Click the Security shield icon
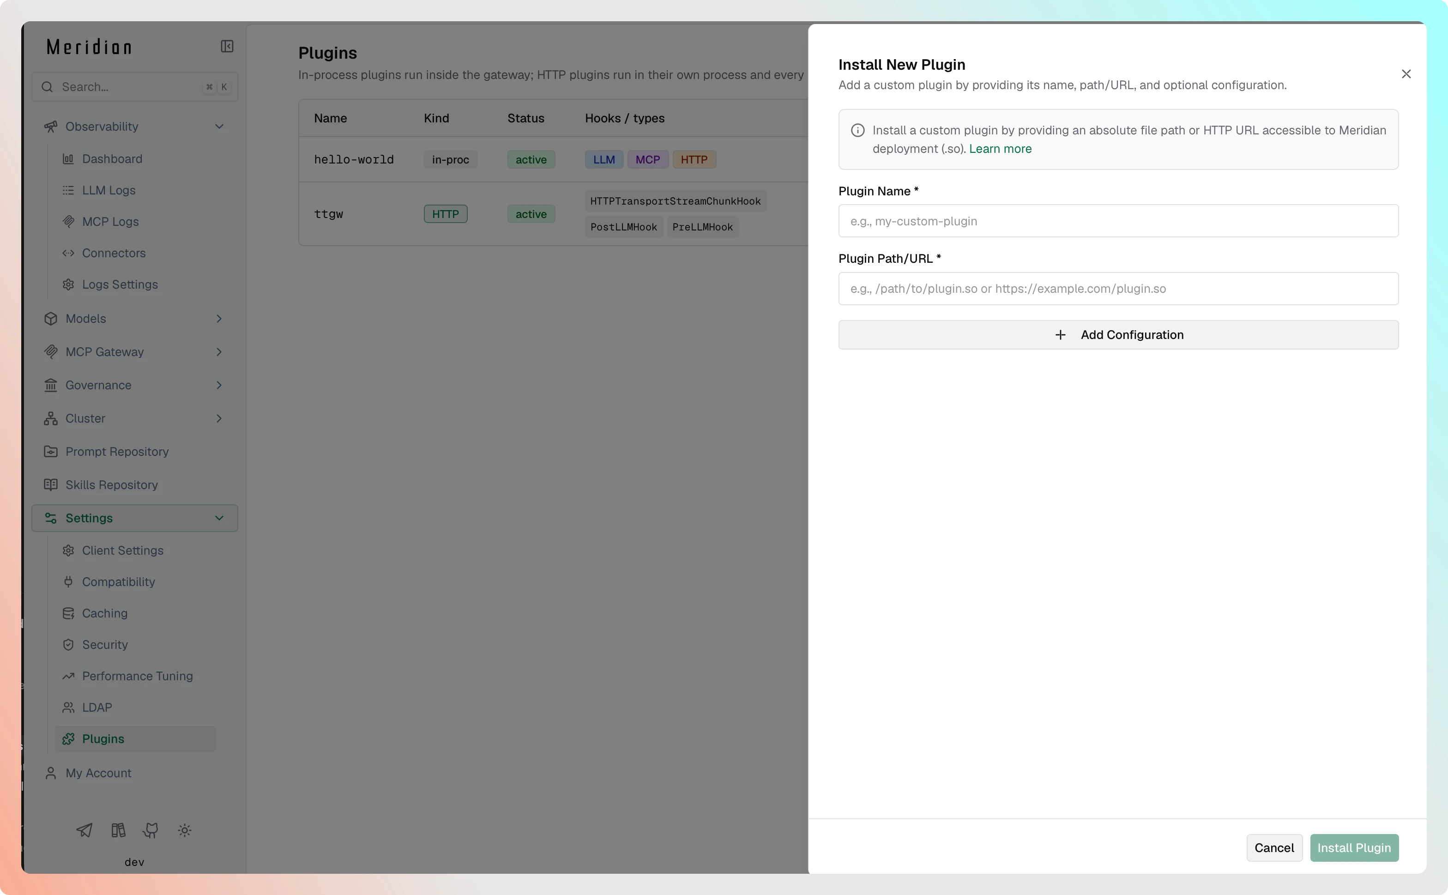Image resolution: width=1448 pixels, height=895 pixels. point(69,645)
